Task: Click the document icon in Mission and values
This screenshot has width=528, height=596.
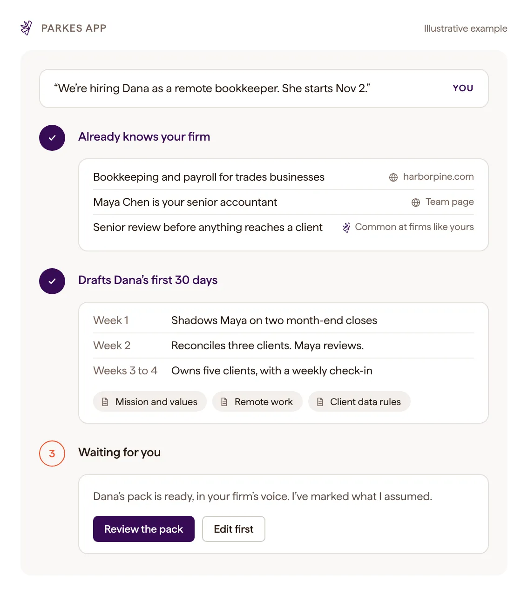Action: point(105,402)
